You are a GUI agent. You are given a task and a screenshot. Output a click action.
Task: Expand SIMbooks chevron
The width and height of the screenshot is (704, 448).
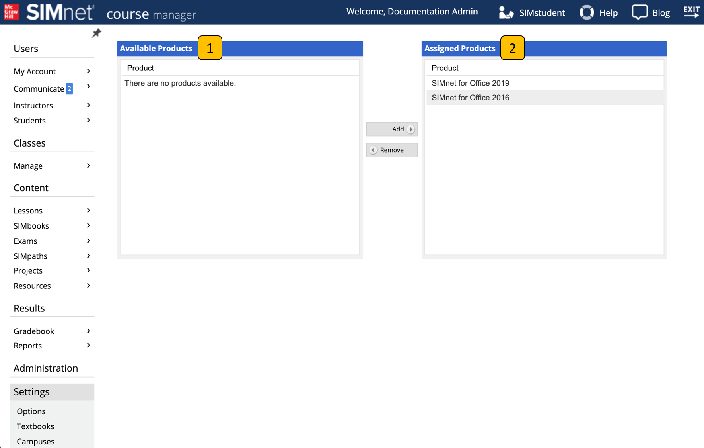tap(88, 225)
